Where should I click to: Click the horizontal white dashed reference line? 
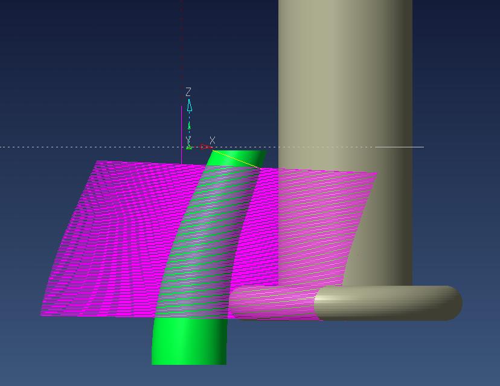(91, 147)
